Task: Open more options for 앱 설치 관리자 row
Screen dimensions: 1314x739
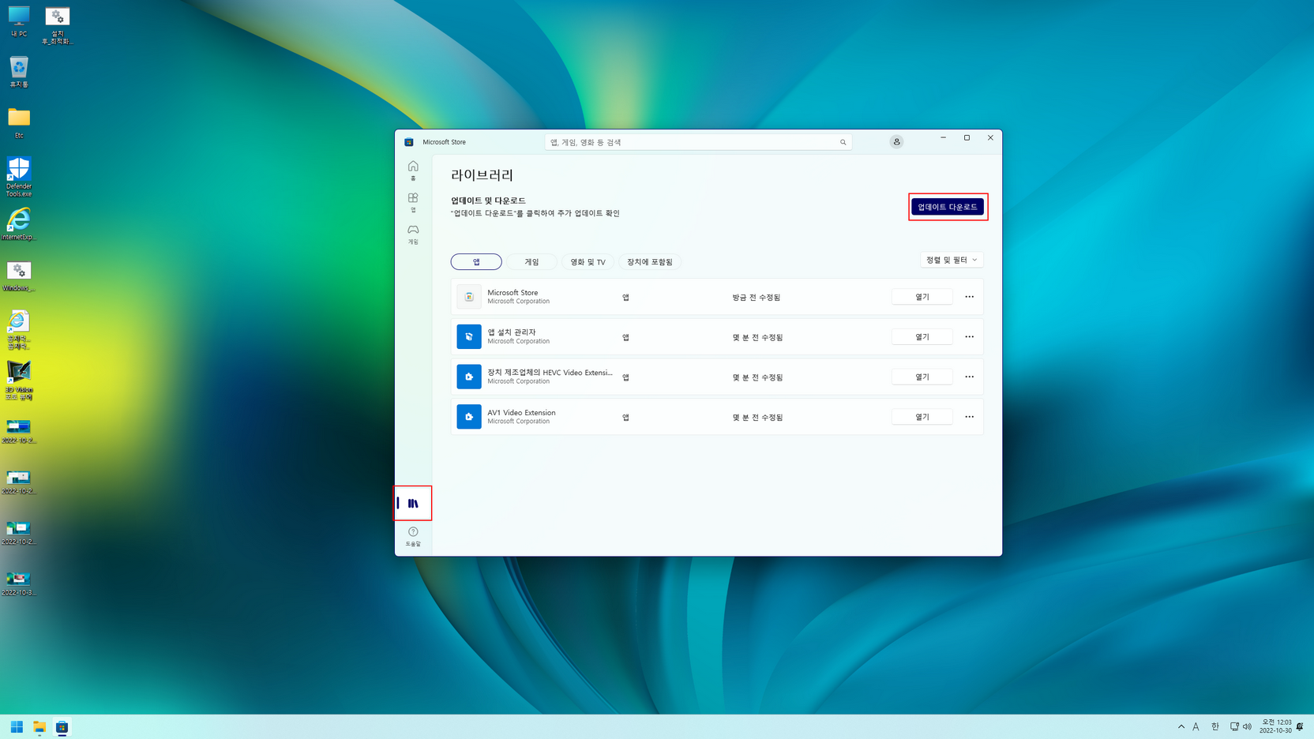Action: coord(969,336)
